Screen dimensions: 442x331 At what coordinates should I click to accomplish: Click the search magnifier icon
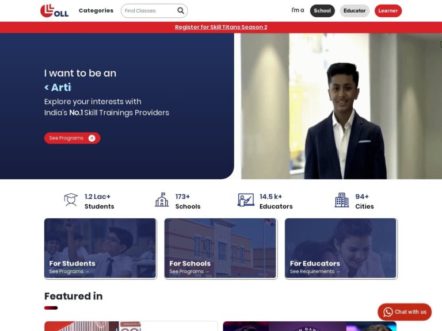pos(181,11)
